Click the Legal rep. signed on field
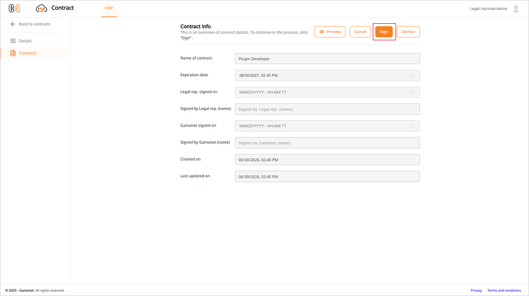 [x=327, y=92]
